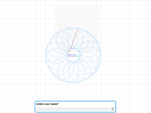Viewport: 151px width, 113px height.
Task: Click the top end of the red diagonal line
Action: [78, 30]
